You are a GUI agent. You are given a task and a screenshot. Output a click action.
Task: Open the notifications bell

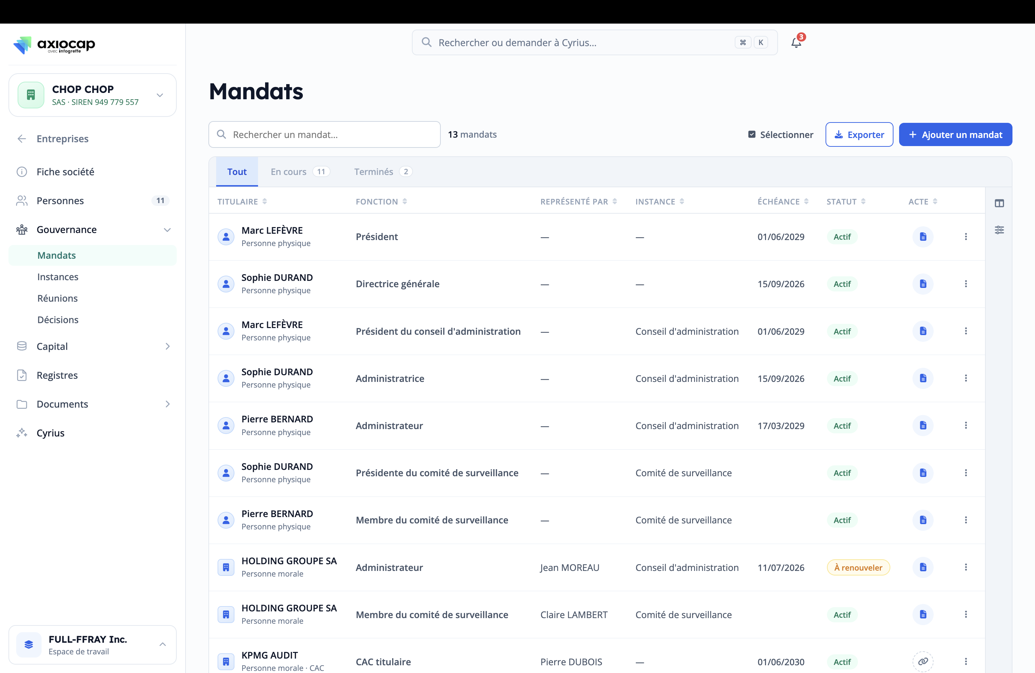click(796, 42)
